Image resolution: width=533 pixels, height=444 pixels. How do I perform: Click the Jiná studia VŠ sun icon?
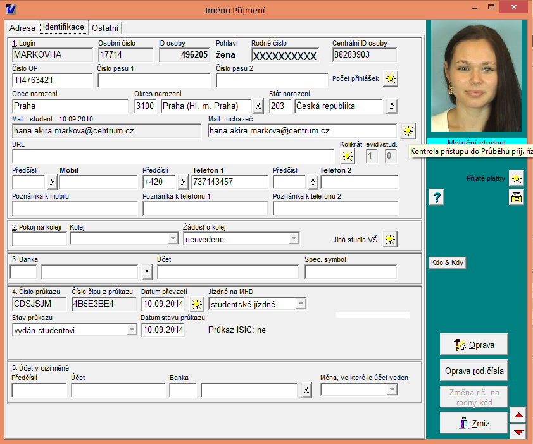[391, 239]
